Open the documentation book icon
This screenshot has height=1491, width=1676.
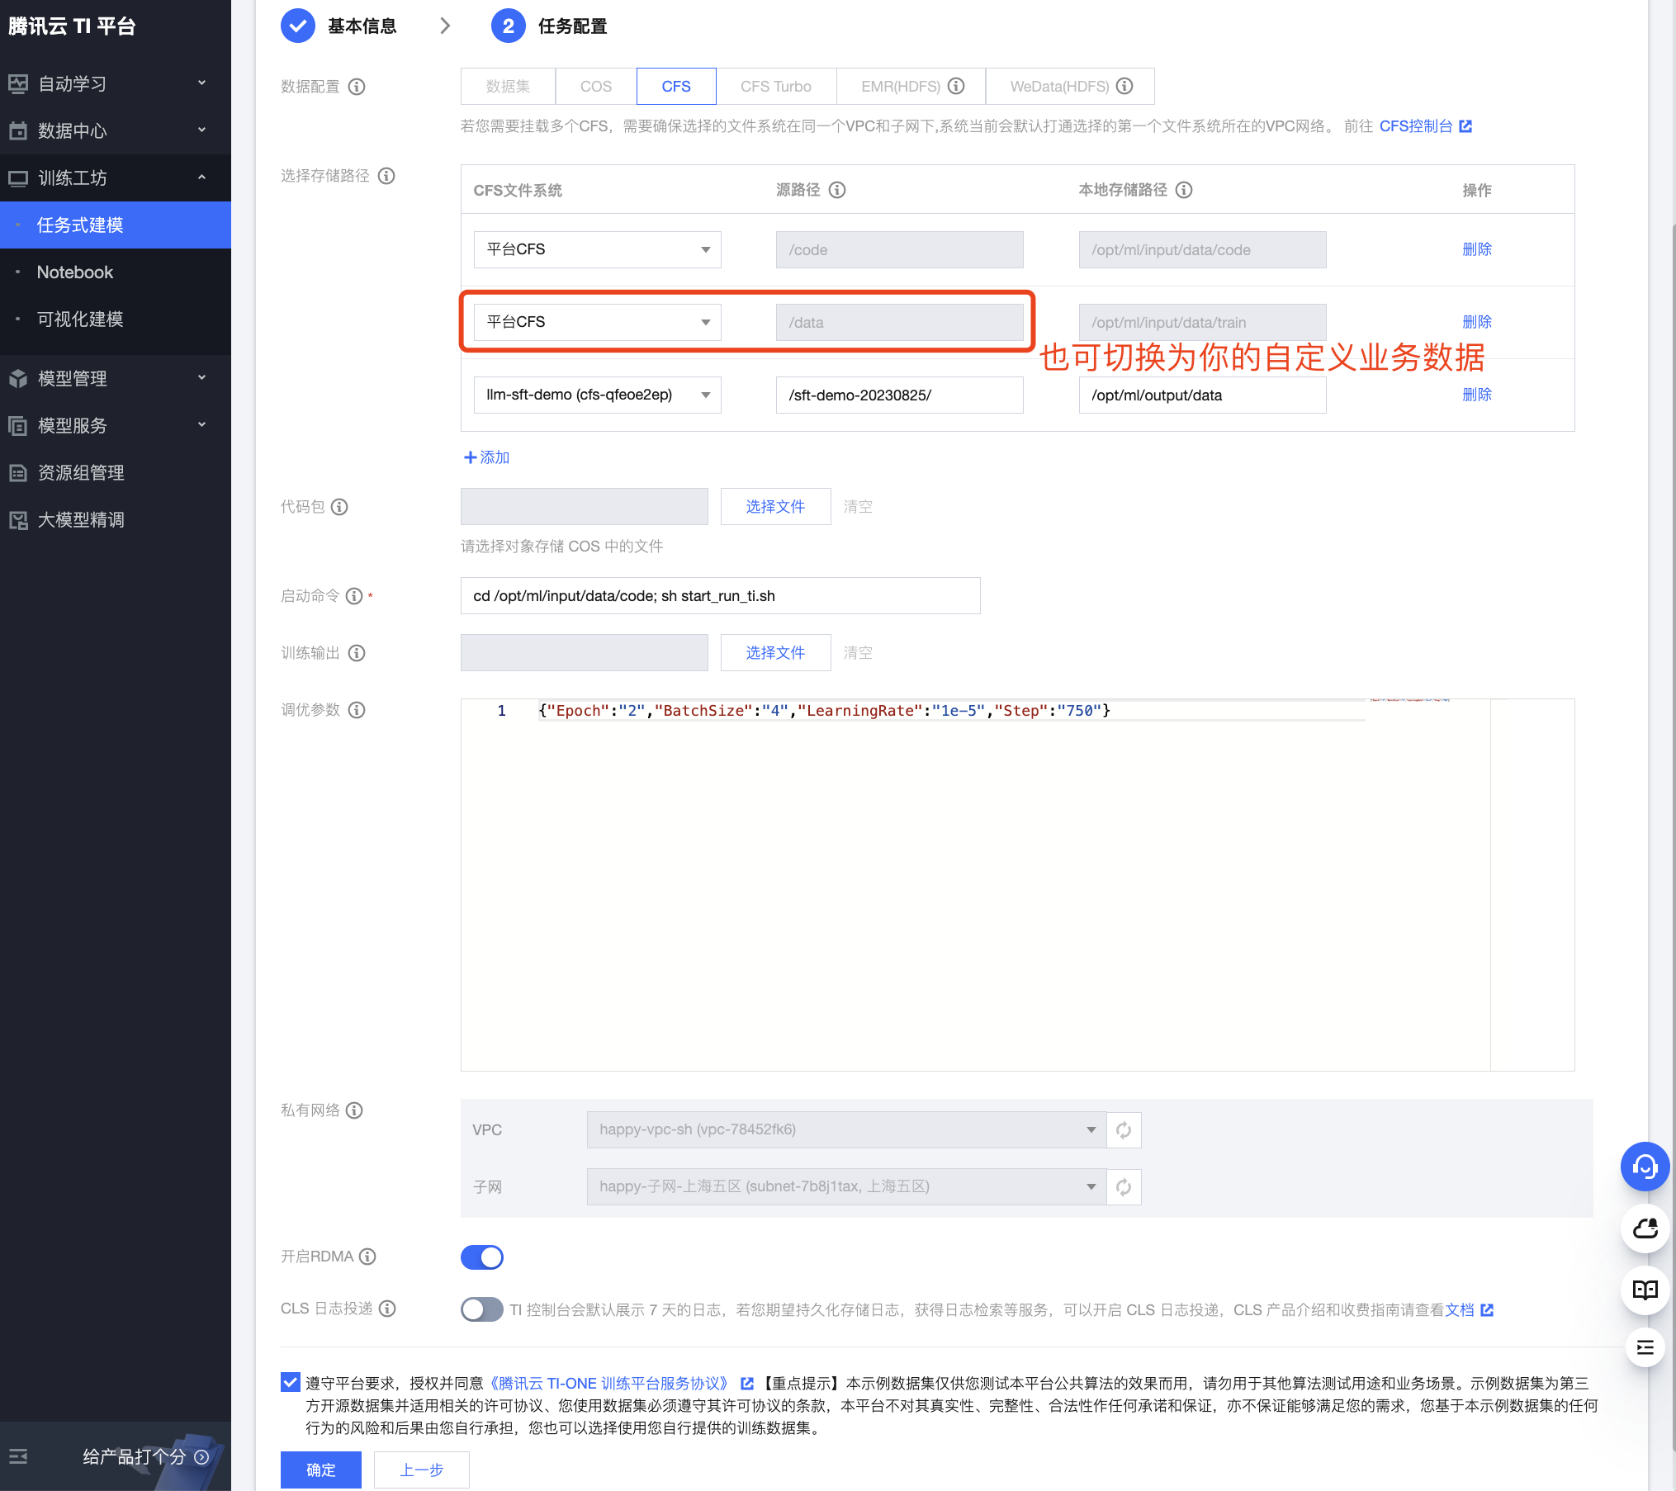1645,1290
